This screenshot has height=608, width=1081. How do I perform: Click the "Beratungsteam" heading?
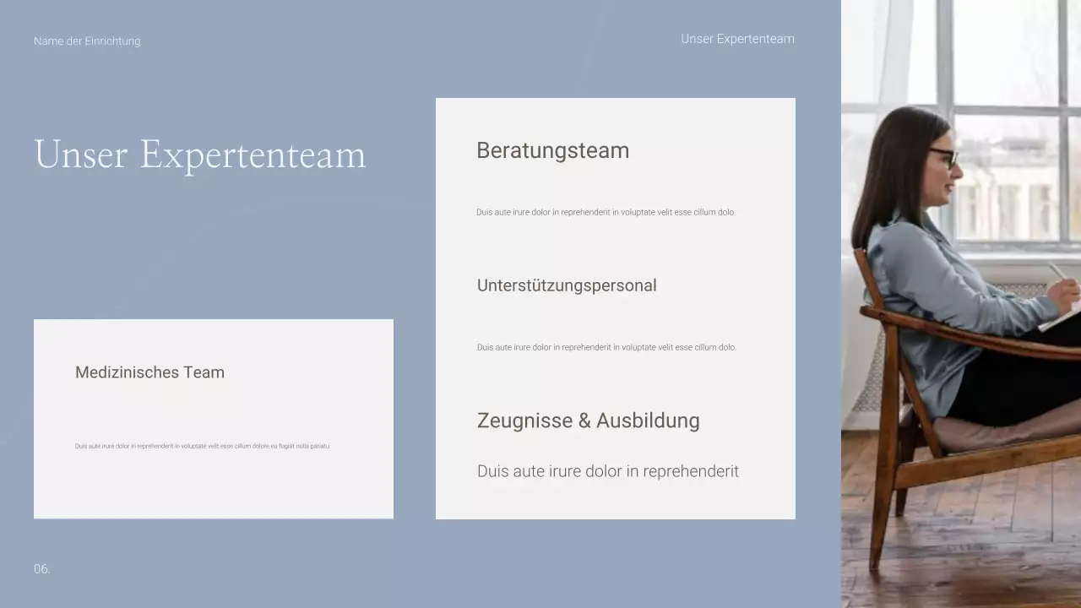click(553, 150)
